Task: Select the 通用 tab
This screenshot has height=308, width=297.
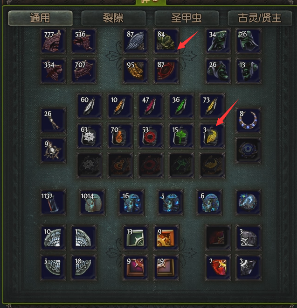Action: pos(41,18)
